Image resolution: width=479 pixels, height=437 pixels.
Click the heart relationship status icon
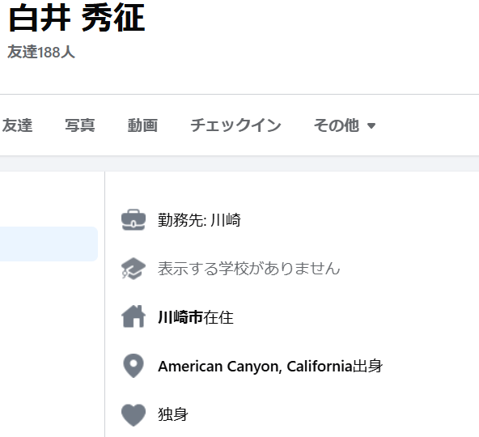134,414
